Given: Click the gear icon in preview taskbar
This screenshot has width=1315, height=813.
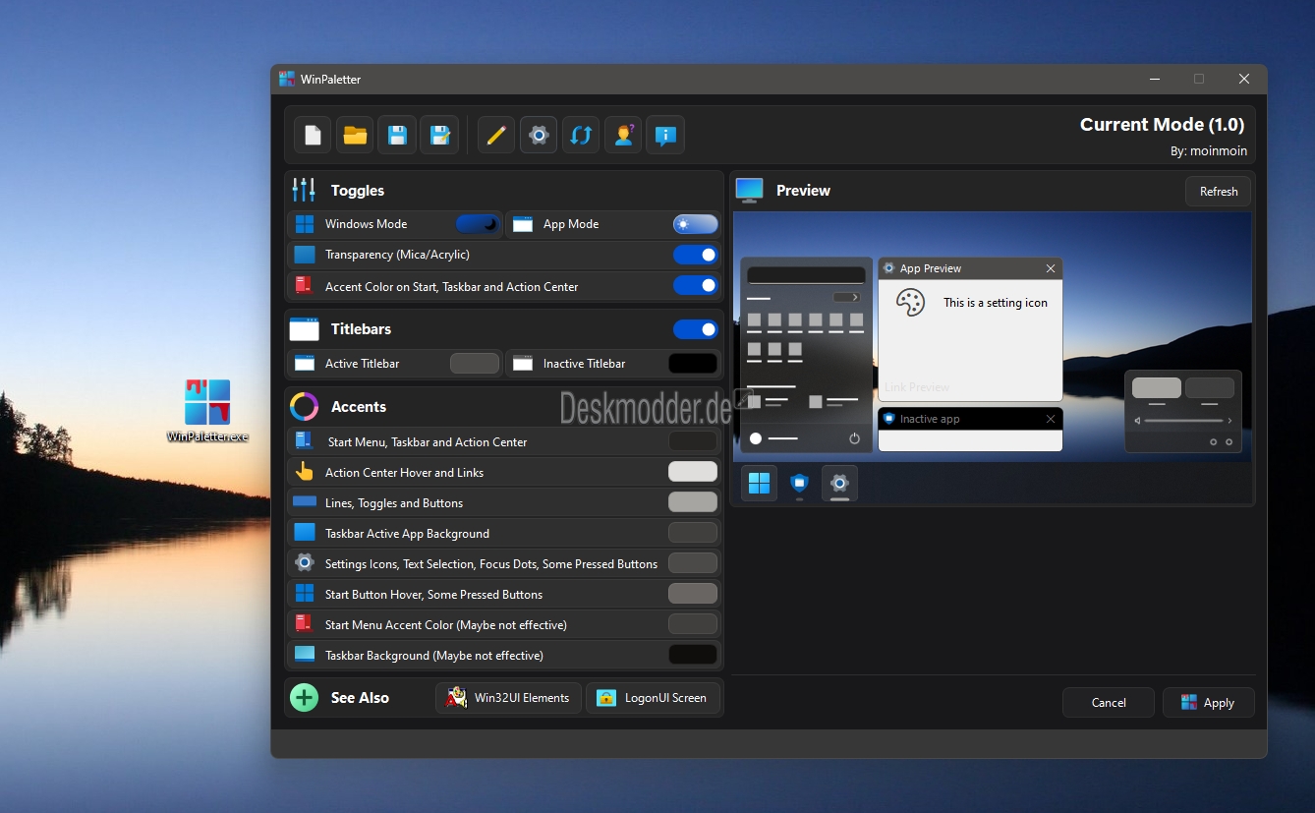Looking at the screenshot, I should click(x=839, y=483).
